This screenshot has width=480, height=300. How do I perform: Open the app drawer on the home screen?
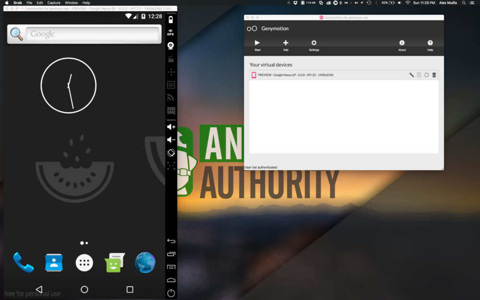tap(84, 263)
